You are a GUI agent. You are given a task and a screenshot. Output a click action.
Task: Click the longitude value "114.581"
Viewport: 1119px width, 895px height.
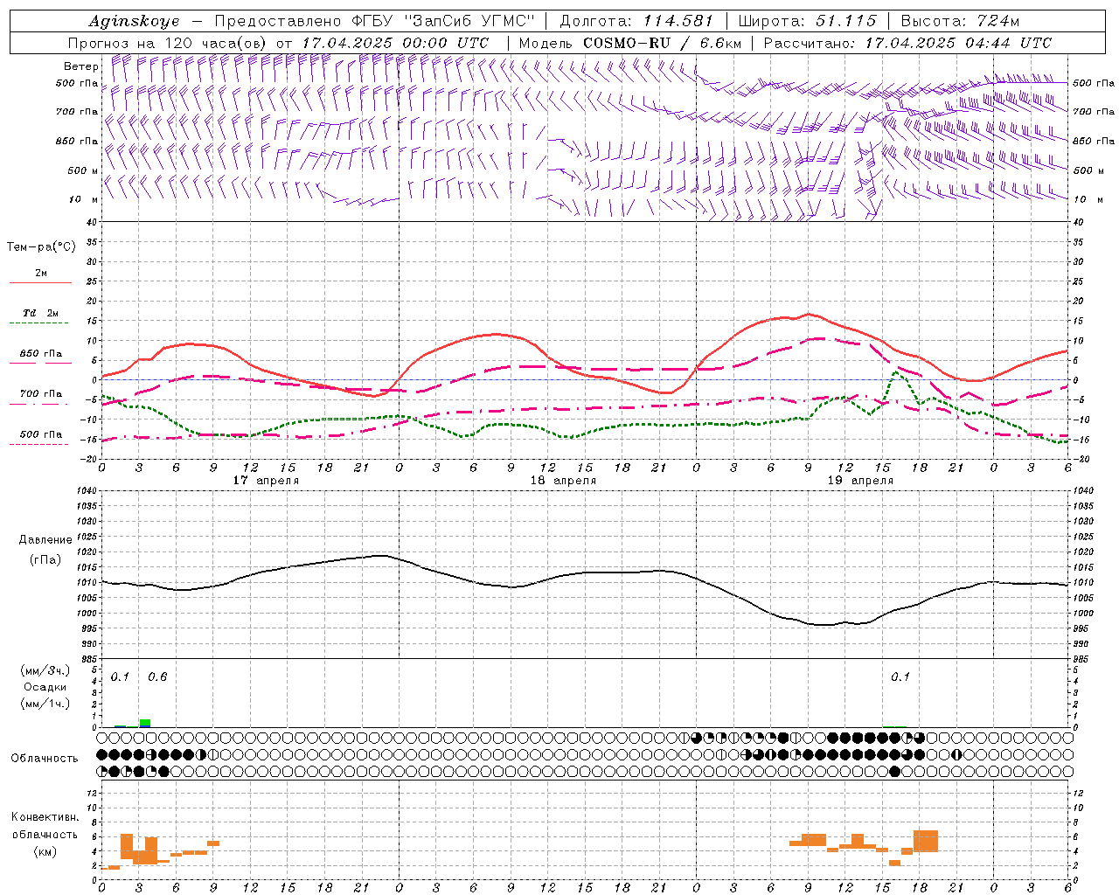pyautogui.click(x=678, y=21)
